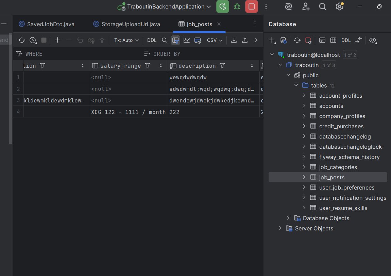
Task: Collapse the traboutin@localhost data source
Action: [x=272, y=55]
